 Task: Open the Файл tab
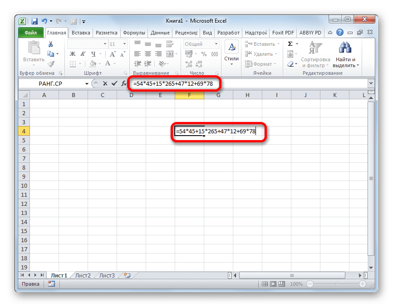(x=31, y=33)
